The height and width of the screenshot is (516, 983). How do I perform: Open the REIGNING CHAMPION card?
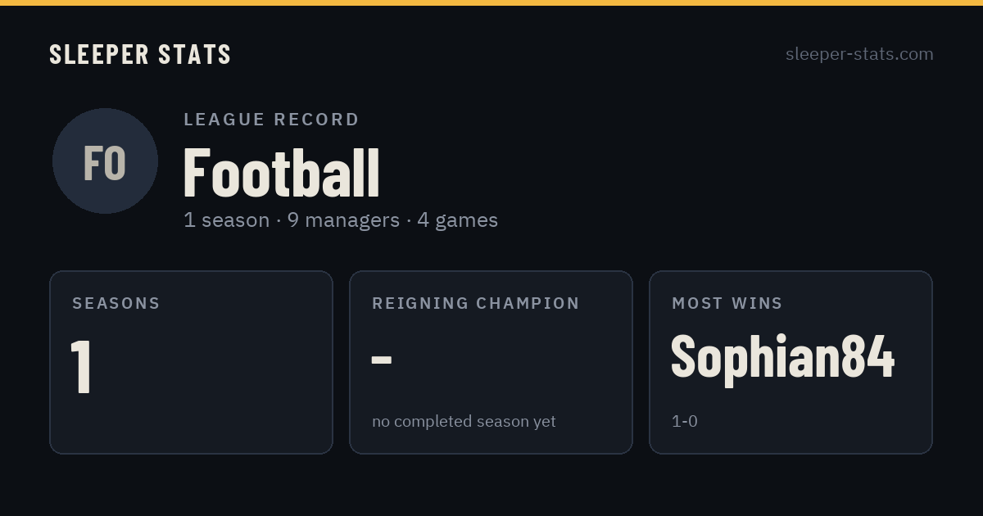(x=491, y=362)
